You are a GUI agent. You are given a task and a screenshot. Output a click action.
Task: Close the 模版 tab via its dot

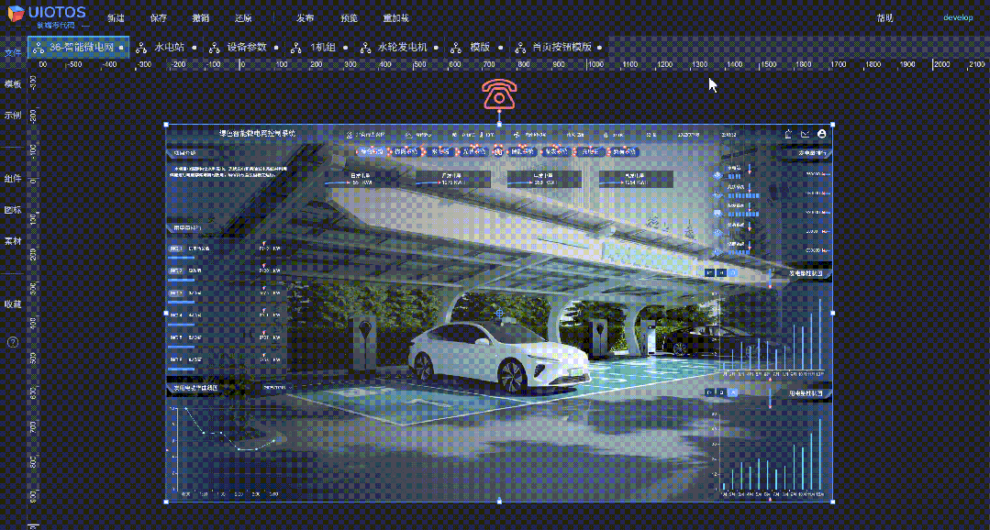pos(500,48)
